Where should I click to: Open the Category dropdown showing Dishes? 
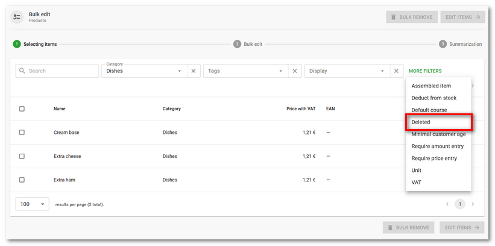coord(145,71)
